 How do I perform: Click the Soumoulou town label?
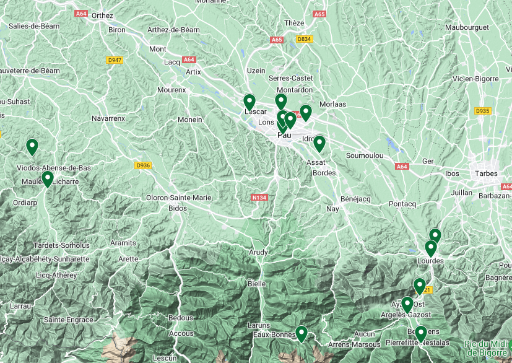pyautogui.click(x=365, y=155)
